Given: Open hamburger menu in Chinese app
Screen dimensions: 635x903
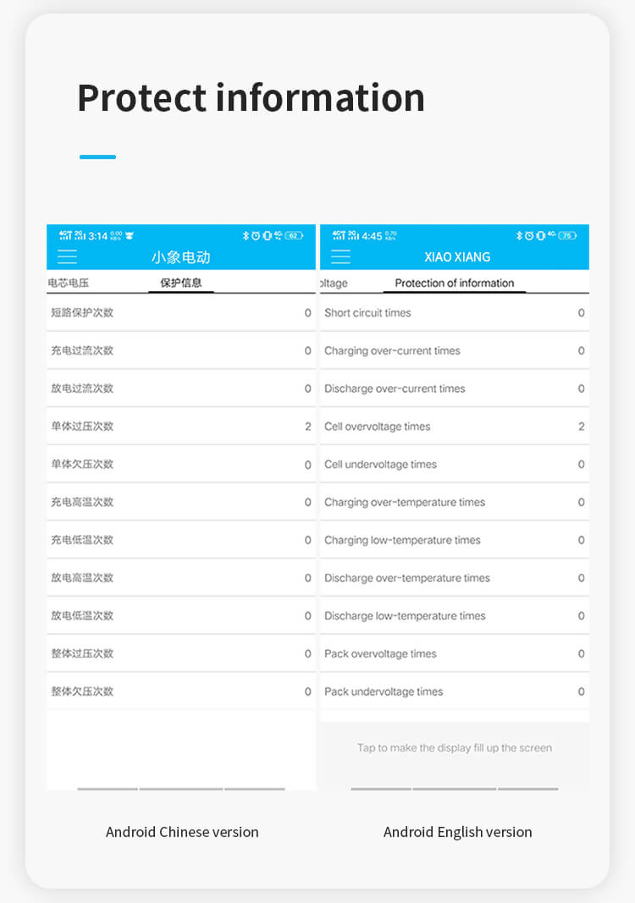Looking at the screenshot, I should click(x=67, y=257).
